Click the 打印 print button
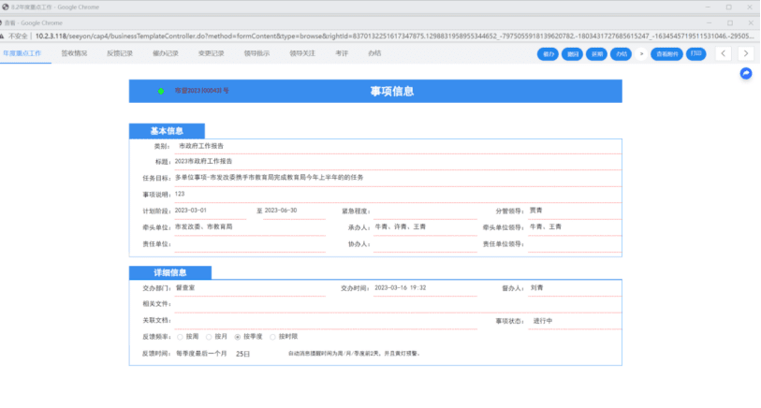 click(696, 54)
